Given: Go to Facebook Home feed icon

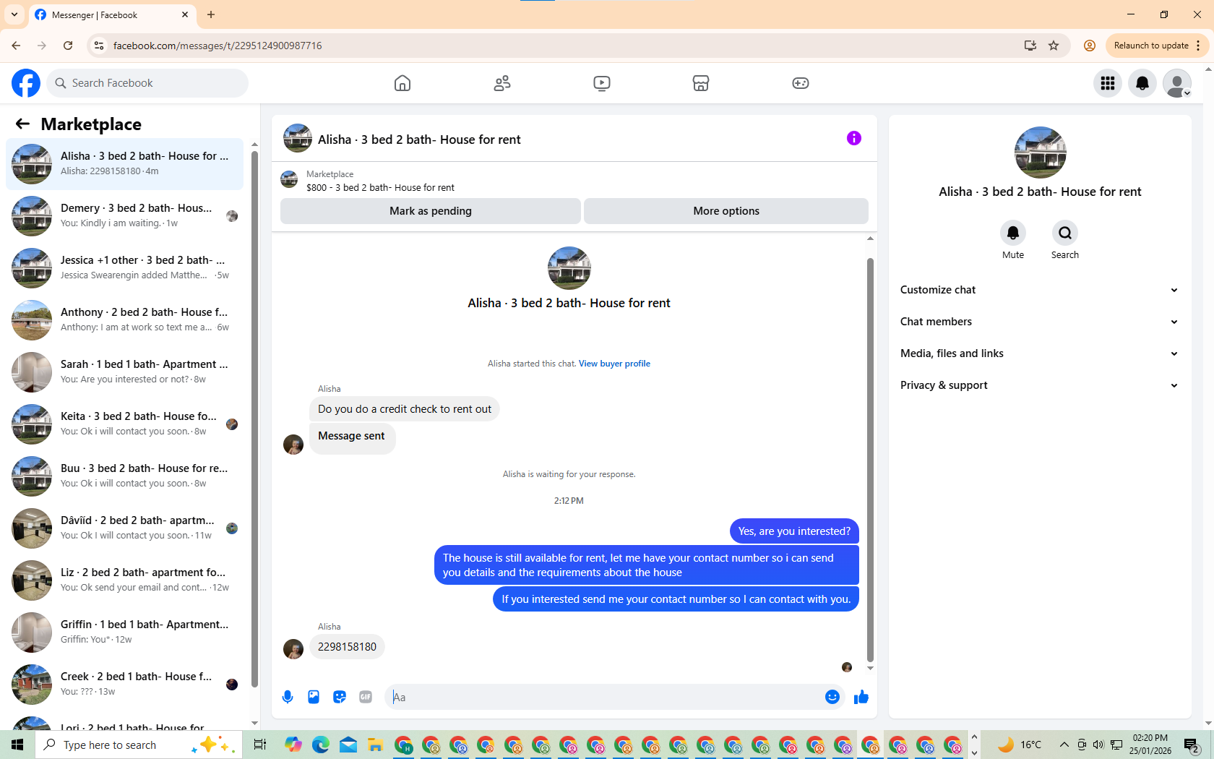Looking at the screenshot, I should point(402,83).
